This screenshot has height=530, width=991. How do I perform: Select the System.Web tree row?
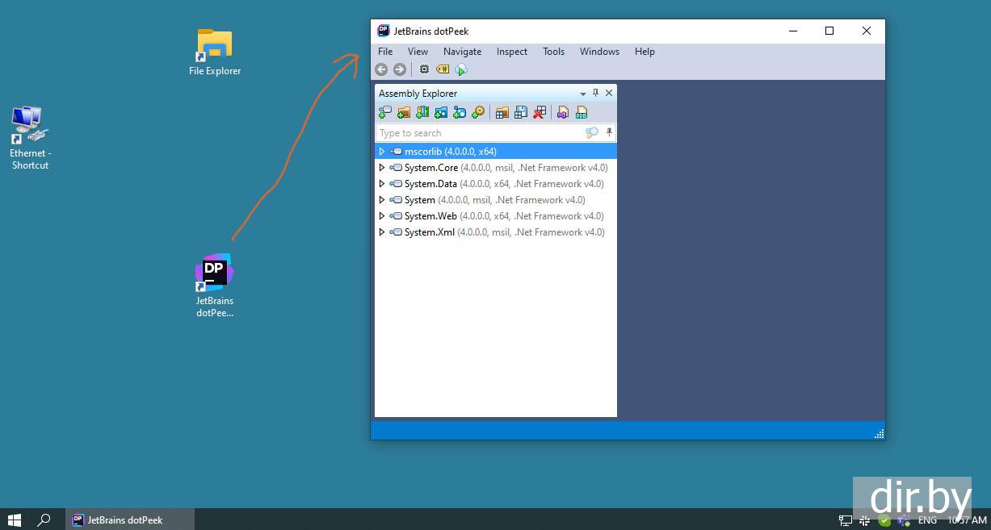pyautogui.click(x=496, y=216)
